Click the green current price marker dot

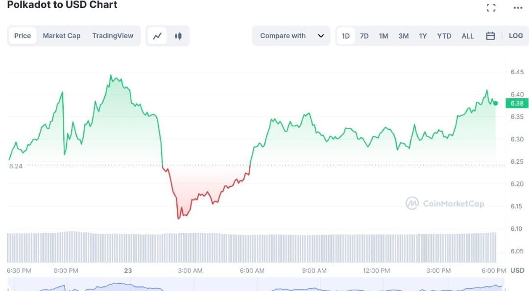pos(495,103)
